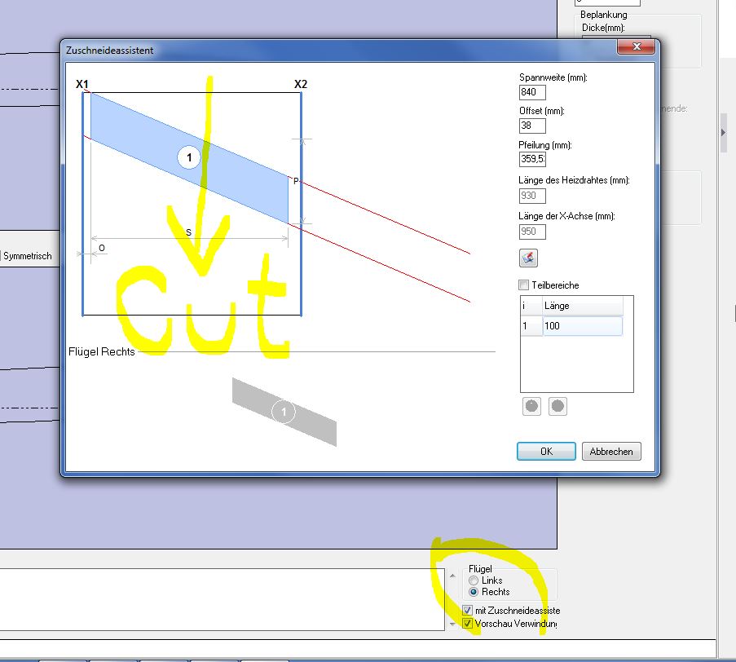Close the Zuschneideassistent dialog with the red X
This screenshot has width=736, height=662.
[x=632, y=48]
